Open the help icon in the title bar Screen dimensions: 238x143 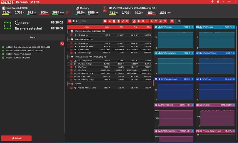212,1
